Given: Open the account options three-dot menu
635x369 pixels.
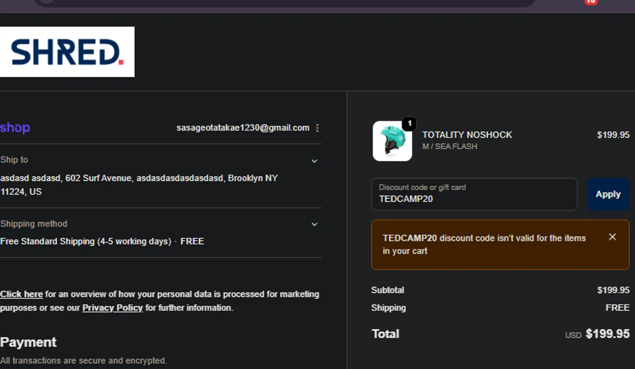Looking at the screenshot, I should pos(317,128).
